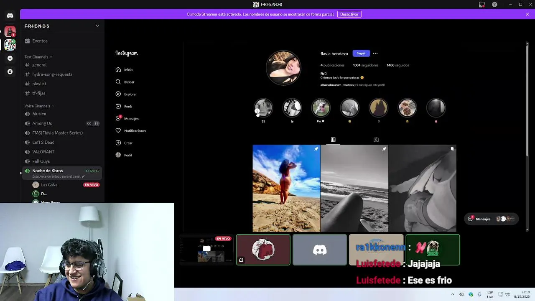The width and height of the screenshot is (535, 301).
Task: Click the add a server plus icon
Action: [x=10, y=58]
